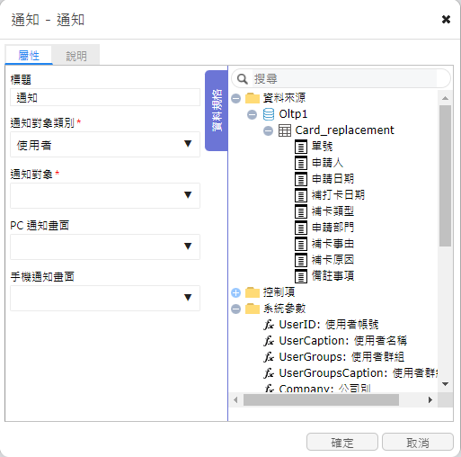Click the UserGroups fx icon
This screenshot has height=457, width=461.
269,357
